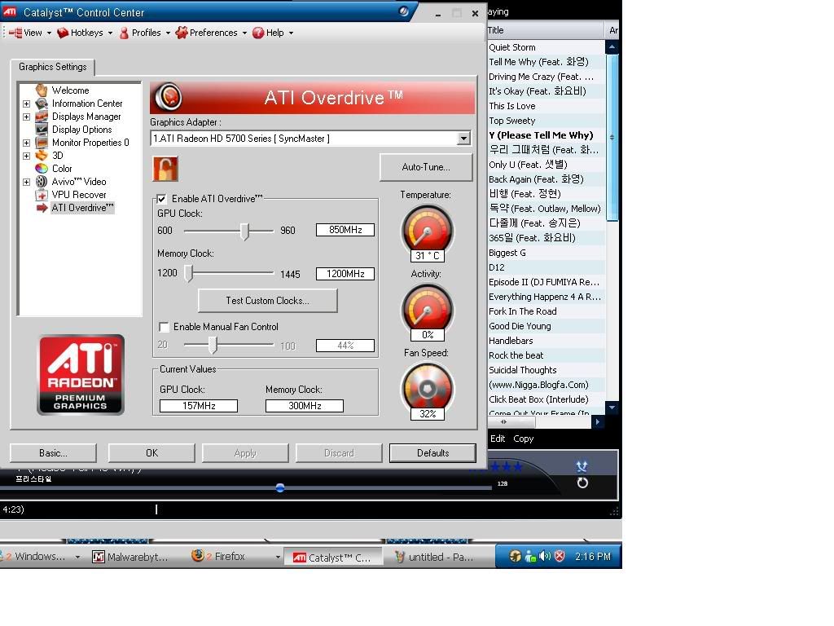Click the Display Options monitor icon
834x626 pixels.
pos(42,130)
